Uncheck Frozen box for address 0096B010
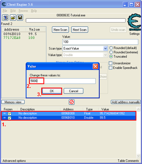The height and width of the screenshot is (164, 142). (x=10, y=118)
